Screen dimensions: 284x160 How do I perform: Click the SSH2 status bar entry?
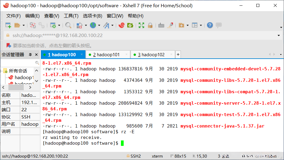[x=134, y=156]
